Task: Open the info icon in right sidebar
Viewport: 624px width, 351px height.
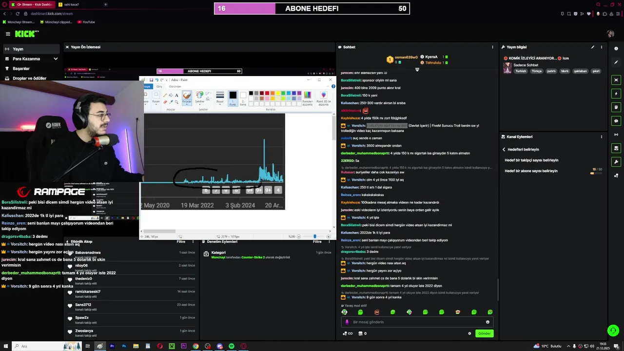Action: point(616,49)
